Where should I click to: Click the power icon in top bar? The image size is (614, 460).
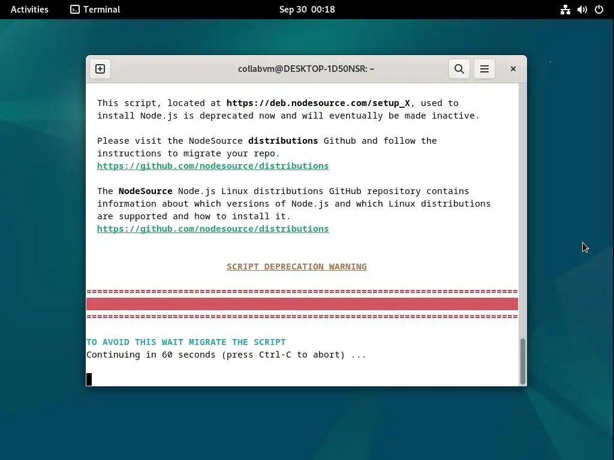599,10
